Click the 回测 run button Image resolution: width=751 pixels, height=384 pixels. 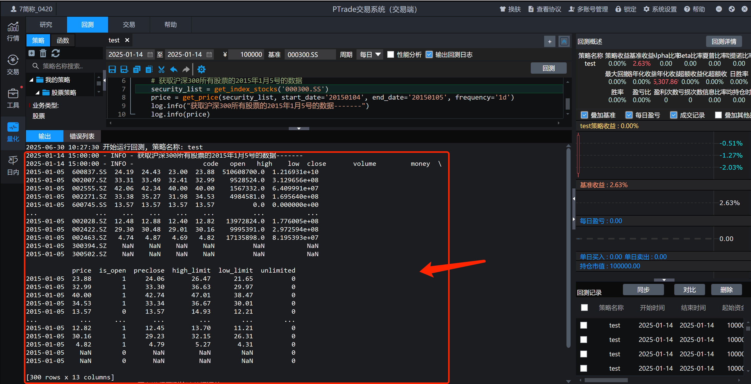click(548, 68)
